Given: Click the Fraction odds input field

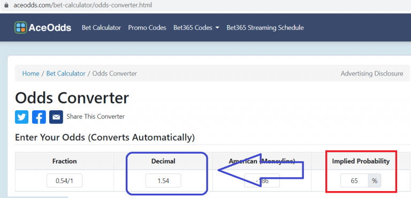Looking at the screenshot, I should [x=64, y=181].
